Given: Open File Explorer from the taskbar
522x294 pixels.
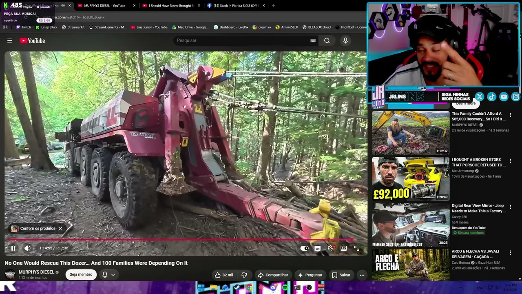Looking at the screenshot, I should 213,287.
